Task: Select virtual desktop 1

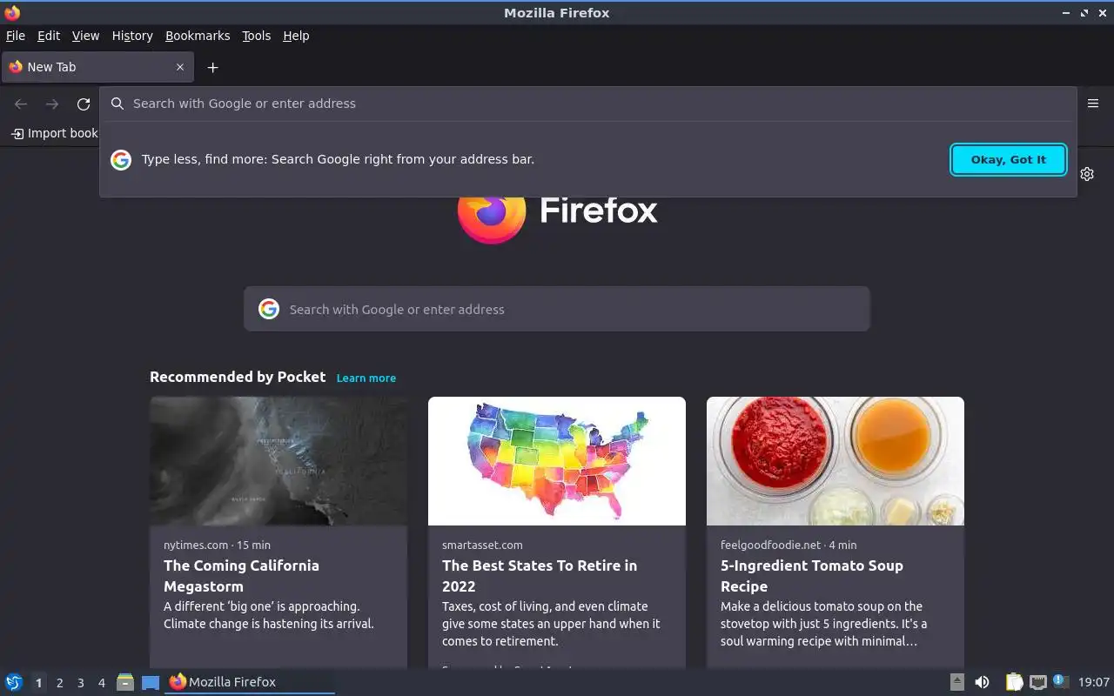Action: pos(38,683)
